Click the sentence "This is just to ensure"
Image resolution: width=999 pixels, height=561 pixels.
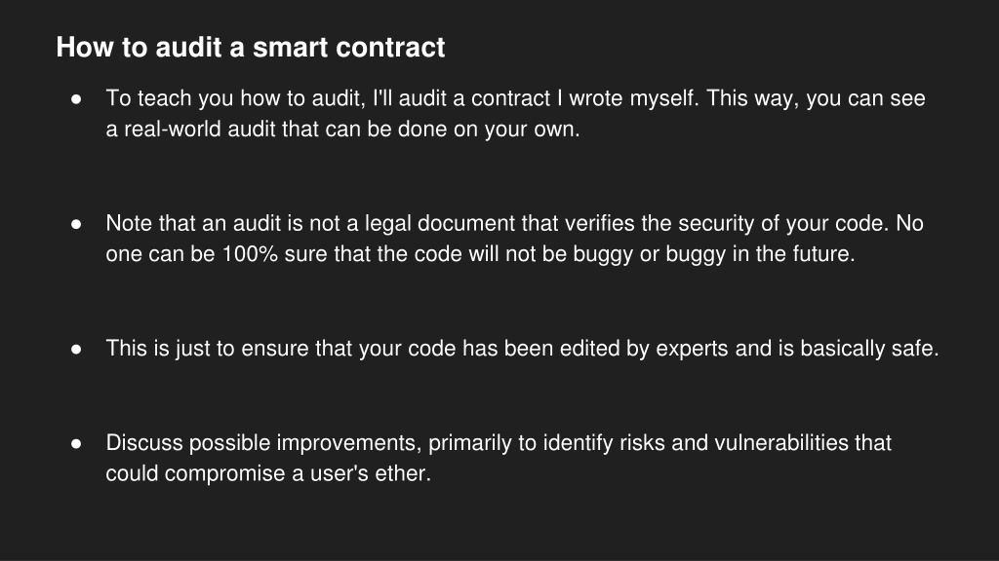click(x=523, y=349)
